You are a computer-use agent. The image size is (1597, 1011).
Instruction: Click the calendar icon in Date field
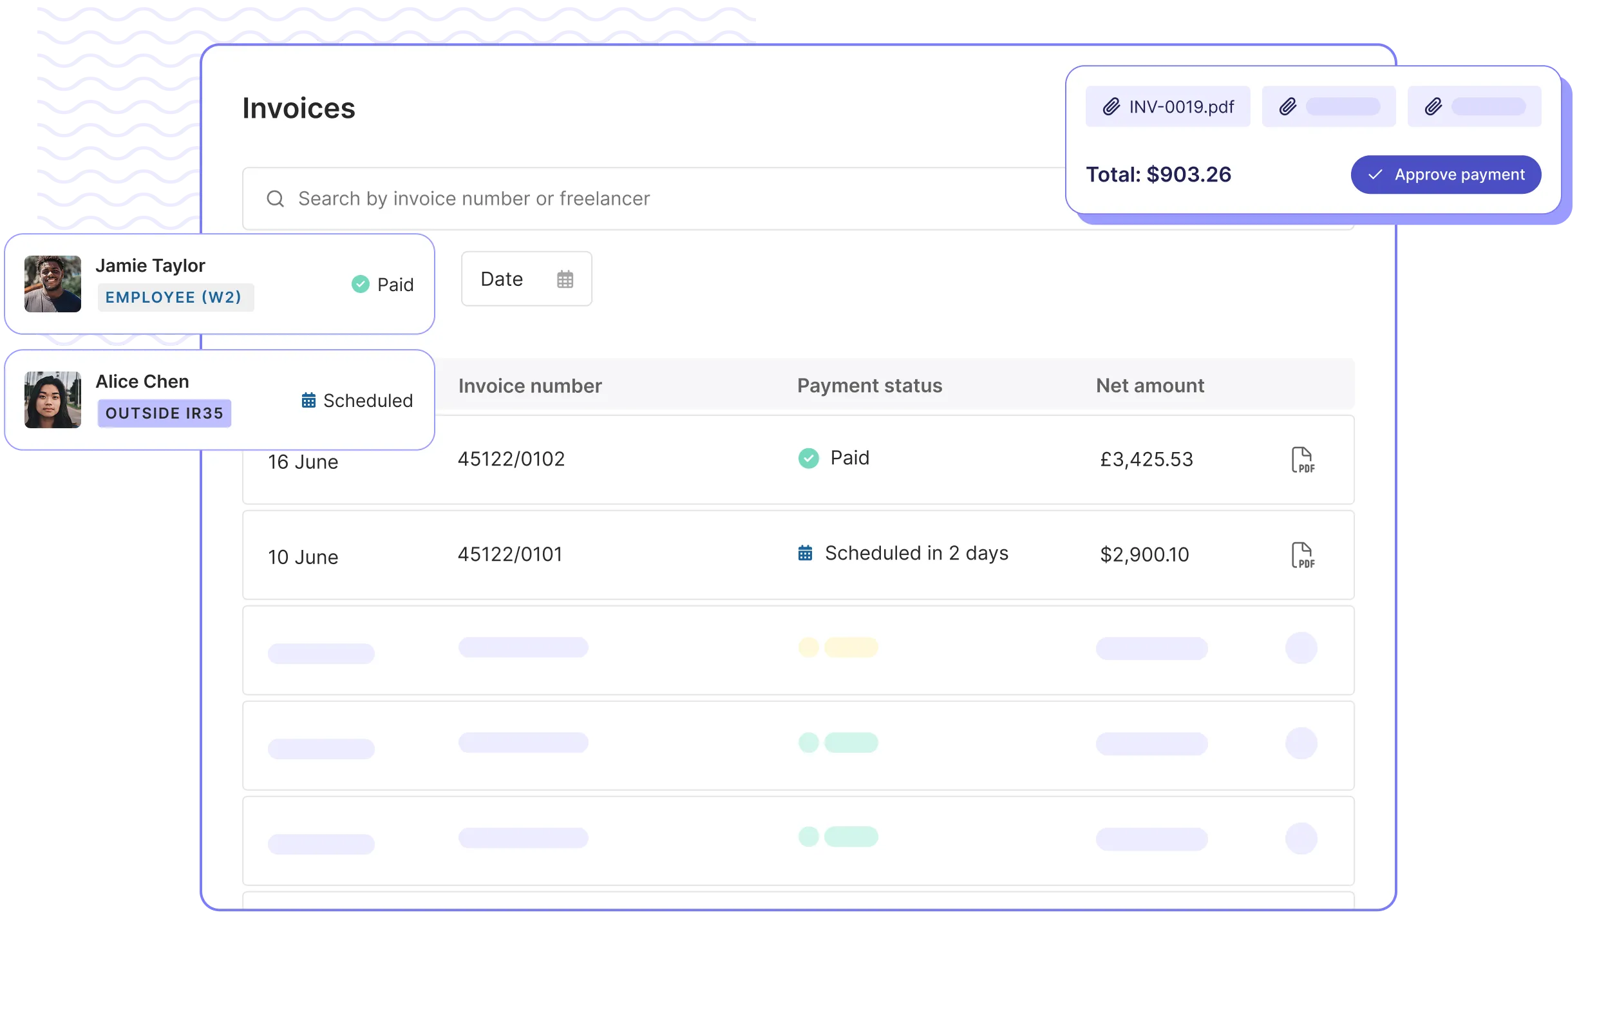point(565,279)
